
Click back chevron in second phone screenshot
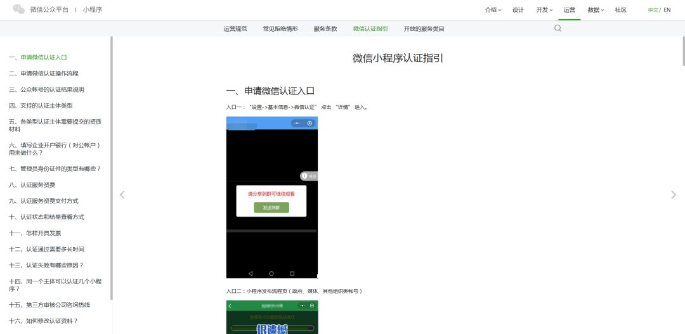(x=230, y=306)
